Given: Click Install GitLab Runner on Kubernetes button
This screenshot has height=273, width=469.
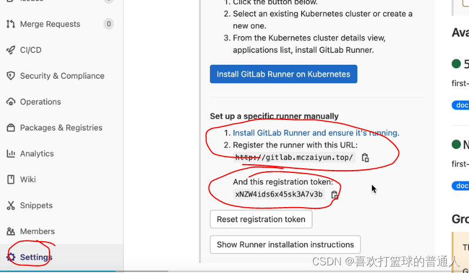Looking at the screenshot, I should coord(283,74).
